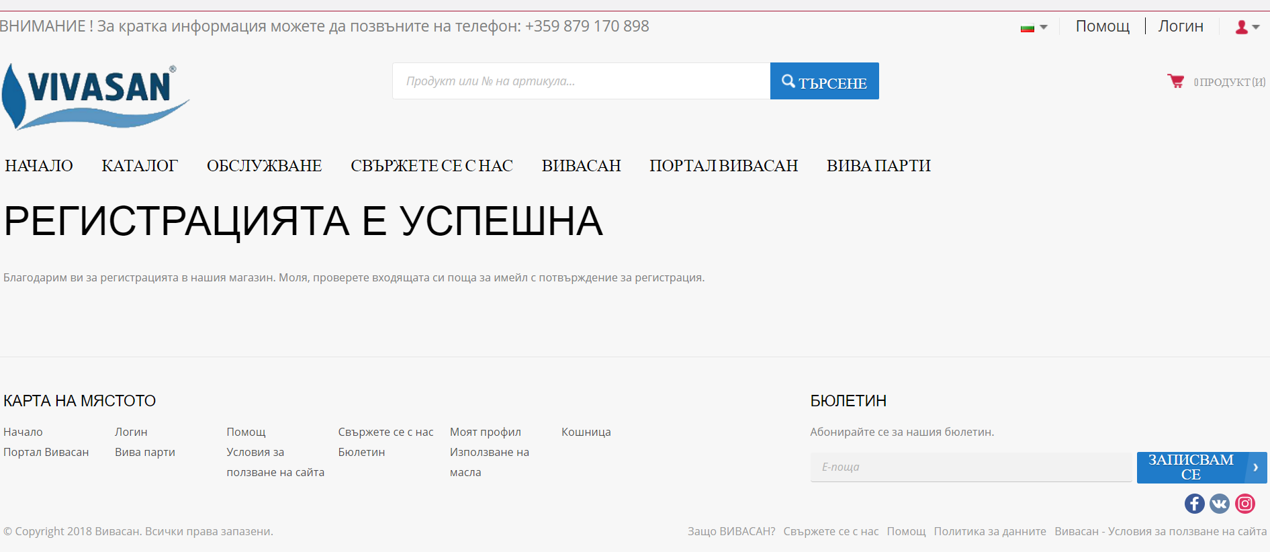
Task: Open the ОБСЛУЖВАНЕ menu item
Action: [264, 166]
